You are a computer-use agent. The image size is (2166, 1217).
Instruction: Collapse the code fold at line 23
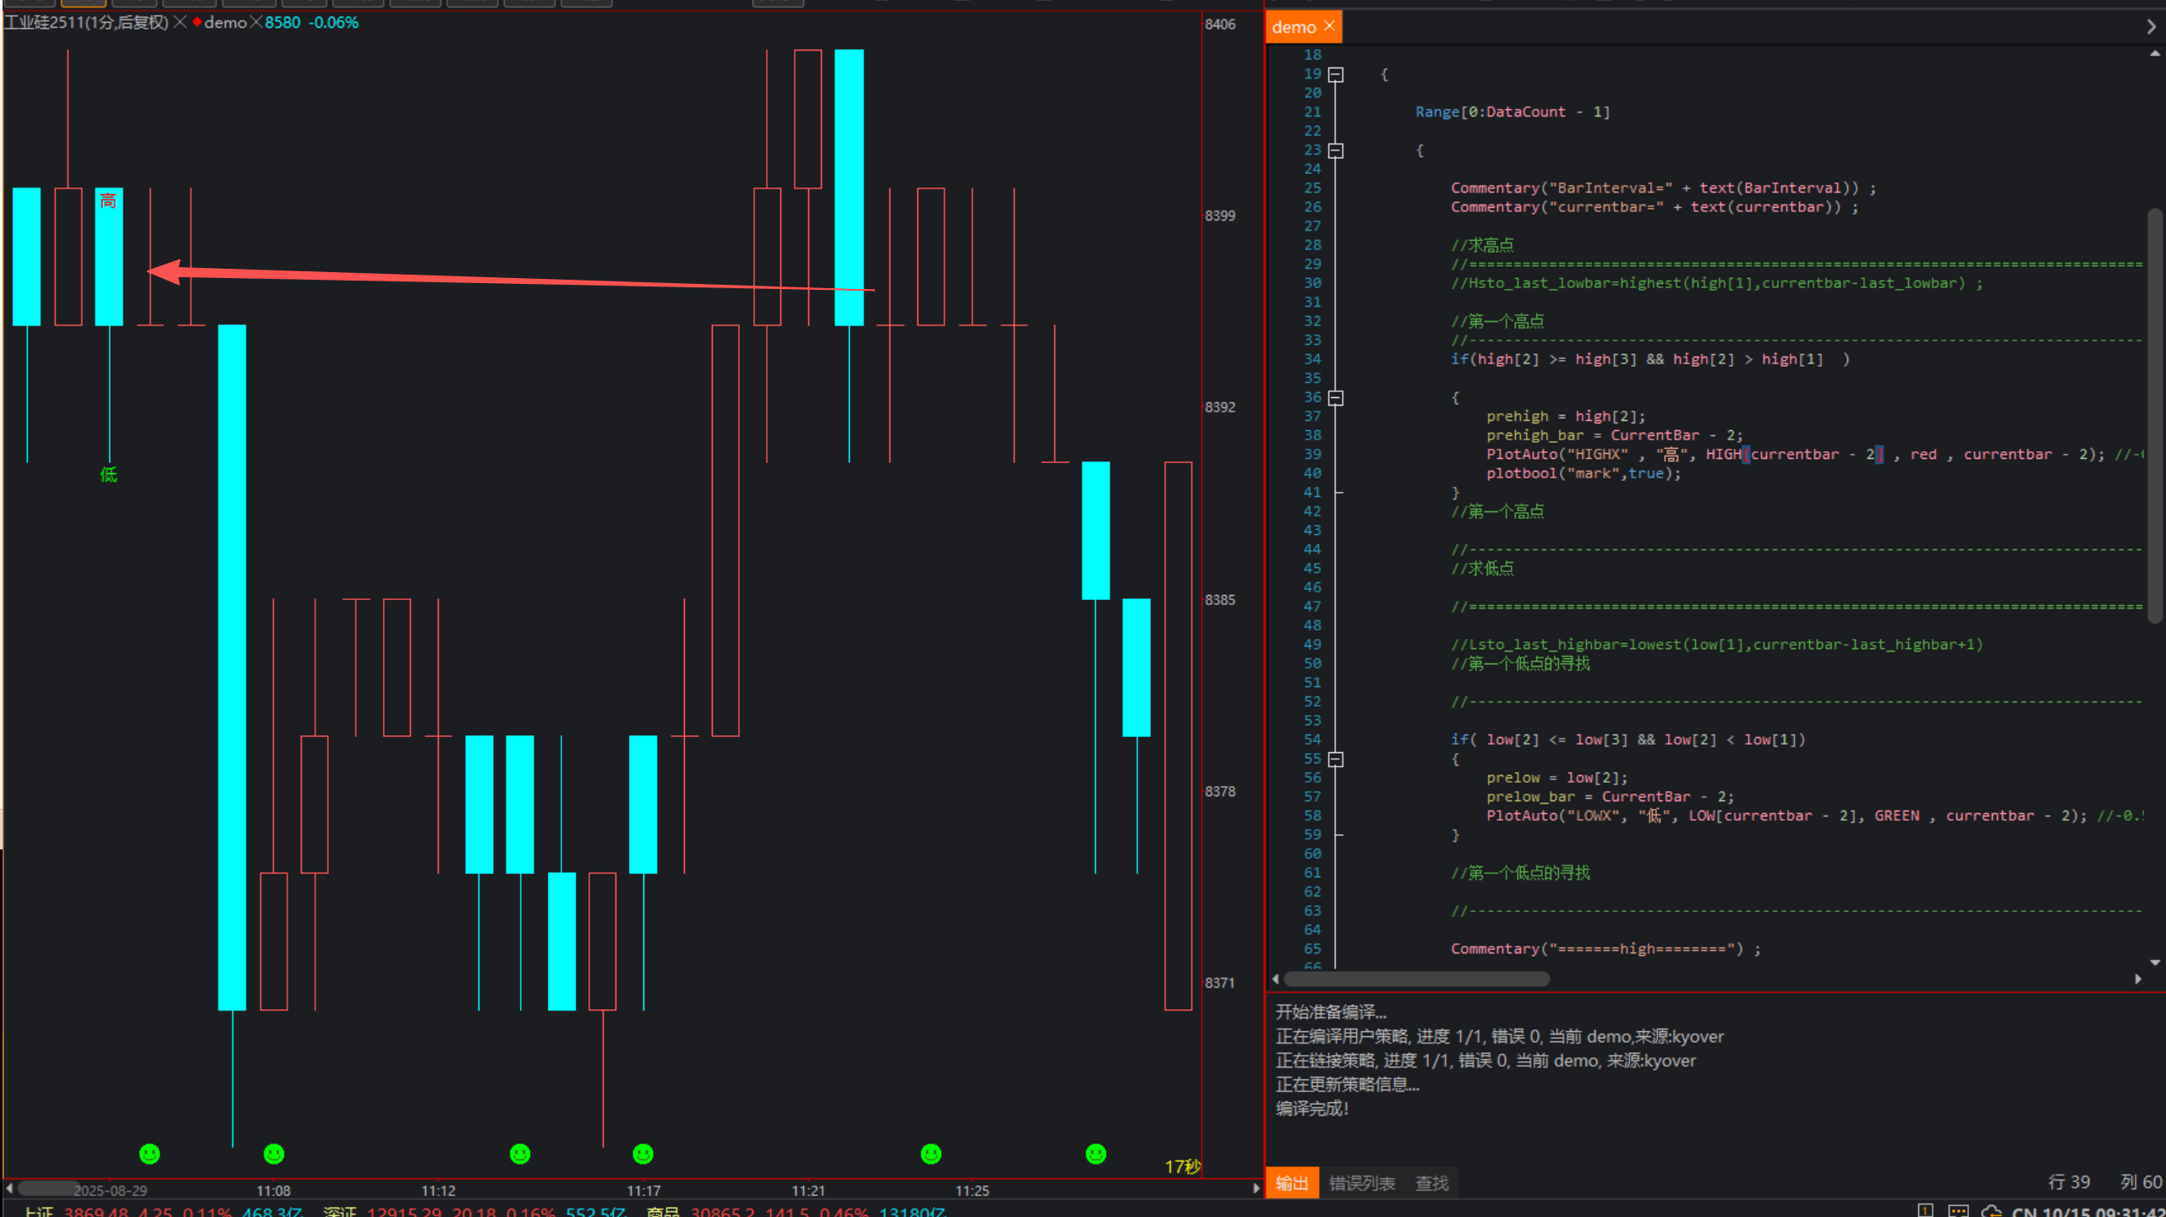pos(1336,150)
